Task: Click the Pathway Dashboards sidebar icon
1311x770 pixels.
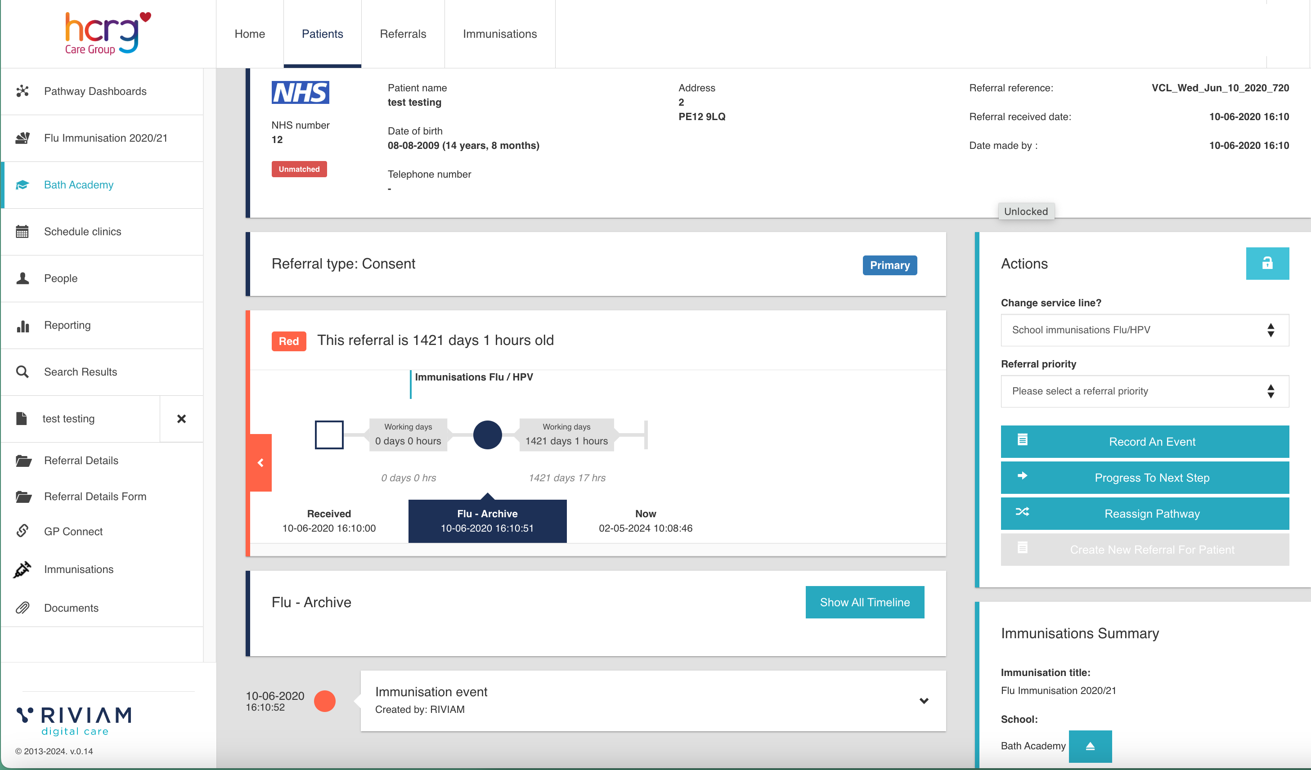Action: coord(23,91)
